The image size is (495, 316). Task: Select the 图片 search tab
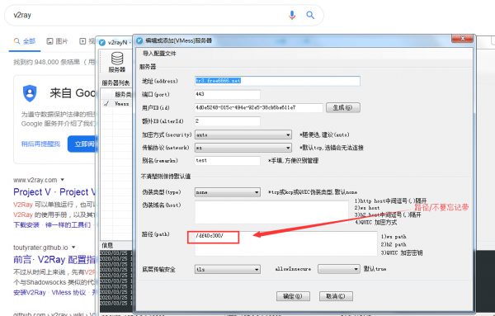pos(57,41)
